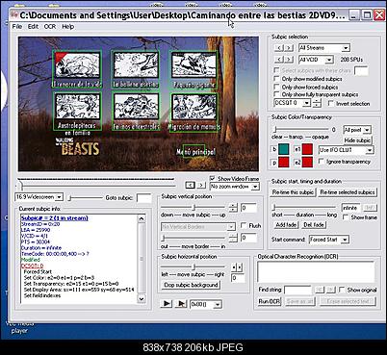This screenshot has height=355, width=387.
Task: Toggle Show Video Frame checkbox
Action: 212,178
